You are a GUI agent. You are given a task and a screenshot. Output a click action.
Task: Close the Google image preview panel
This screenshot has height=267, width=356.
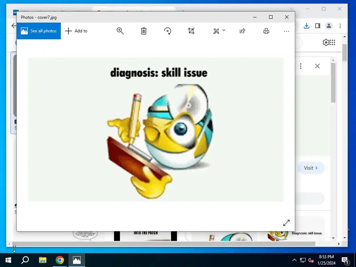tap(317, 66)
